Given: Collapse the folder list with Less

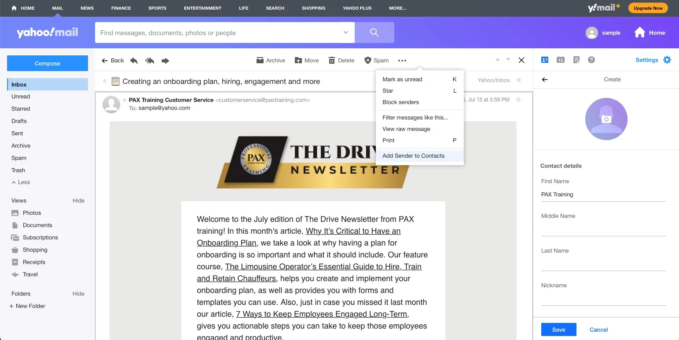Looking at the screenshot, I should point(21,182).
